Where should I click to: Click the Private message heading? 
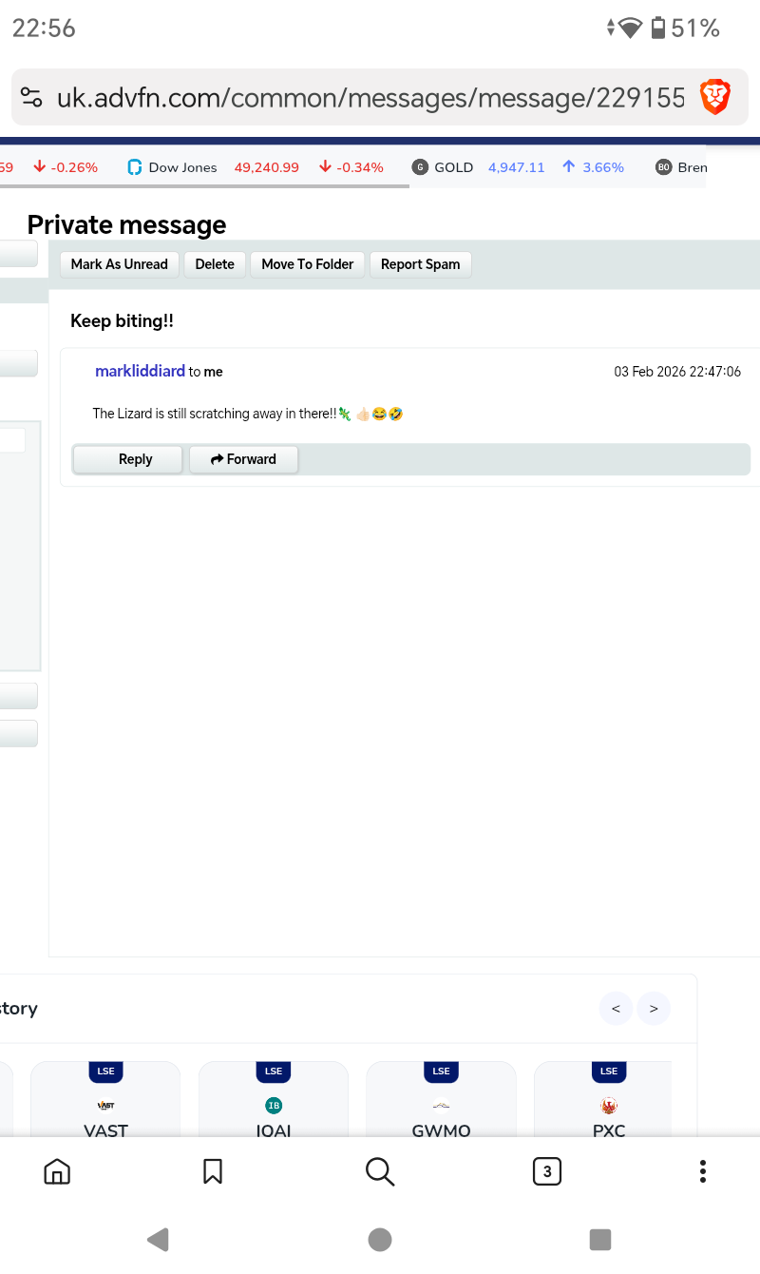127,225
